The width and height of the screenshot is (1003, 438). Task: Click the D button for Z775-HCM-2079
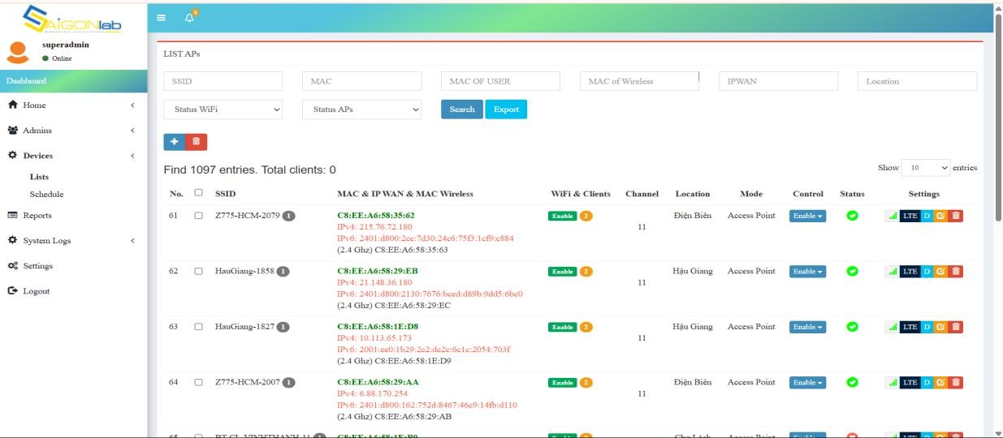click(927, 216)
